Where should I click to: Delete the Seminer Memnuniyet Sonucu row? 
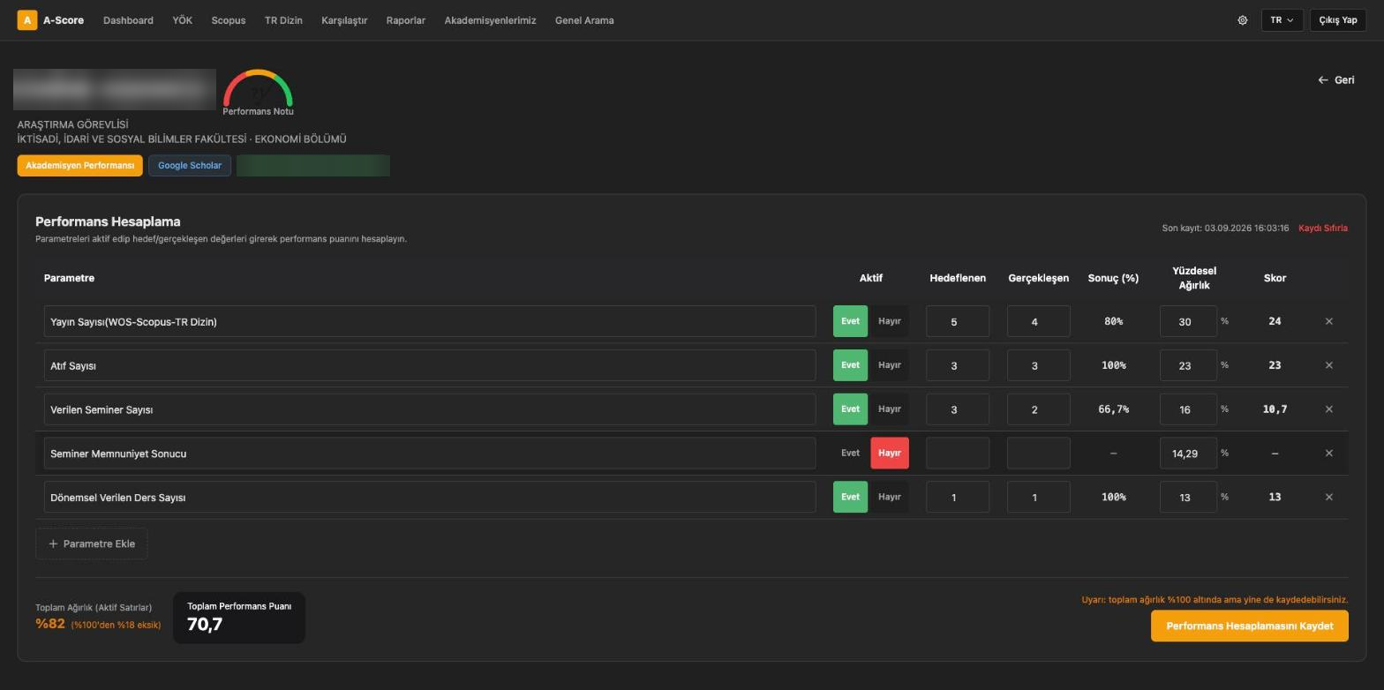[1328, 454]
